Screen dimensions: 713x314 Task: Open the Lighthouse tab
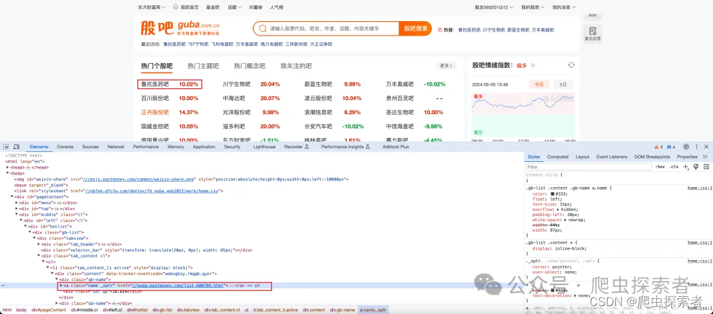click(264, 147)
